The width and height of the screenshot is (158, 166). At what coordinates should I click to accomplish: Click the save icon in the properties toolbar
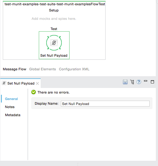(125, 82)
